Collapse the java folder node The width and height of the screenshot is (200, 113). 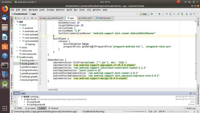point(17,25)
